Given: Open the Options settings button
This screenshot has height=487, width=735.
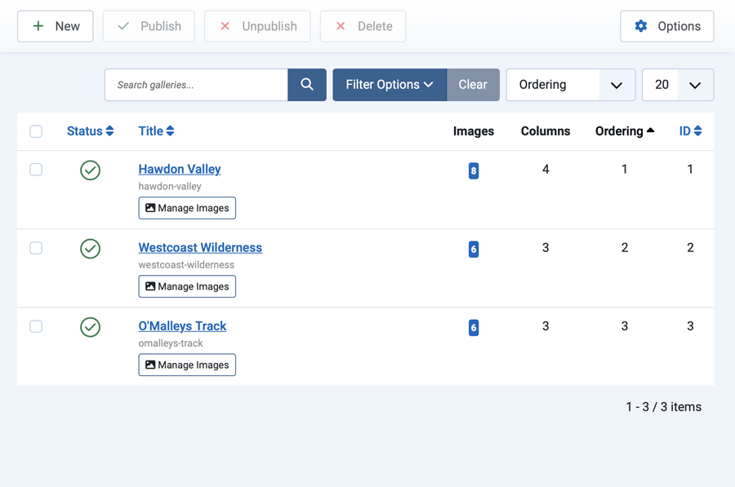Looking at the screenshot, I should (x=667, y=26).
